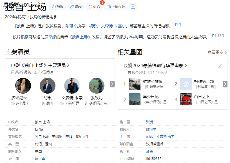Click the plus icon button beside 上传视频

[133, 7]
